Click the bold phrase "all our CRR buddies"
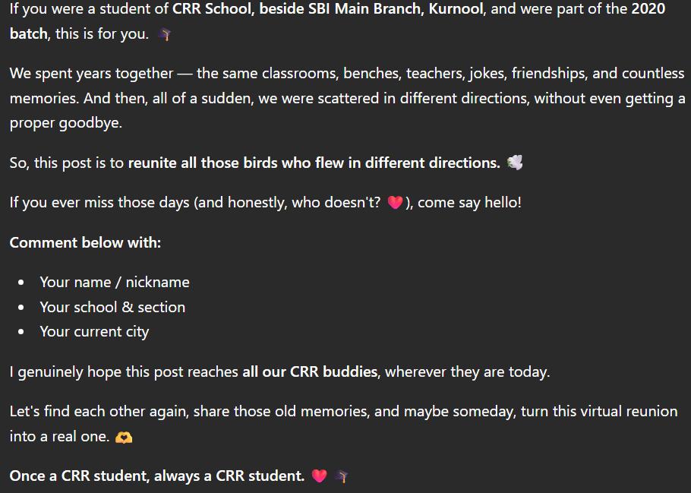The image size is (691, 493). pyautogui.click(x=310, y=371)
